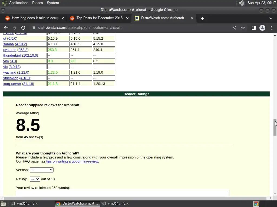277x207 pixels.
Task: Open a new browser tab
Action: (202, 18)
